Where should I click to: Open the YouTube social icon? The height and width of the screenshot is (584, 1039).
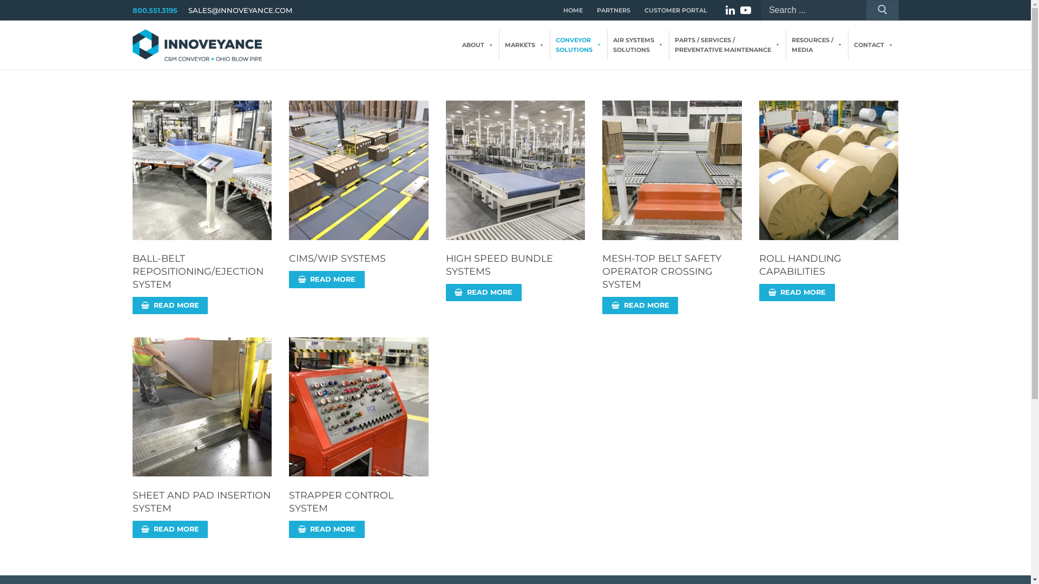click(746, 10)
